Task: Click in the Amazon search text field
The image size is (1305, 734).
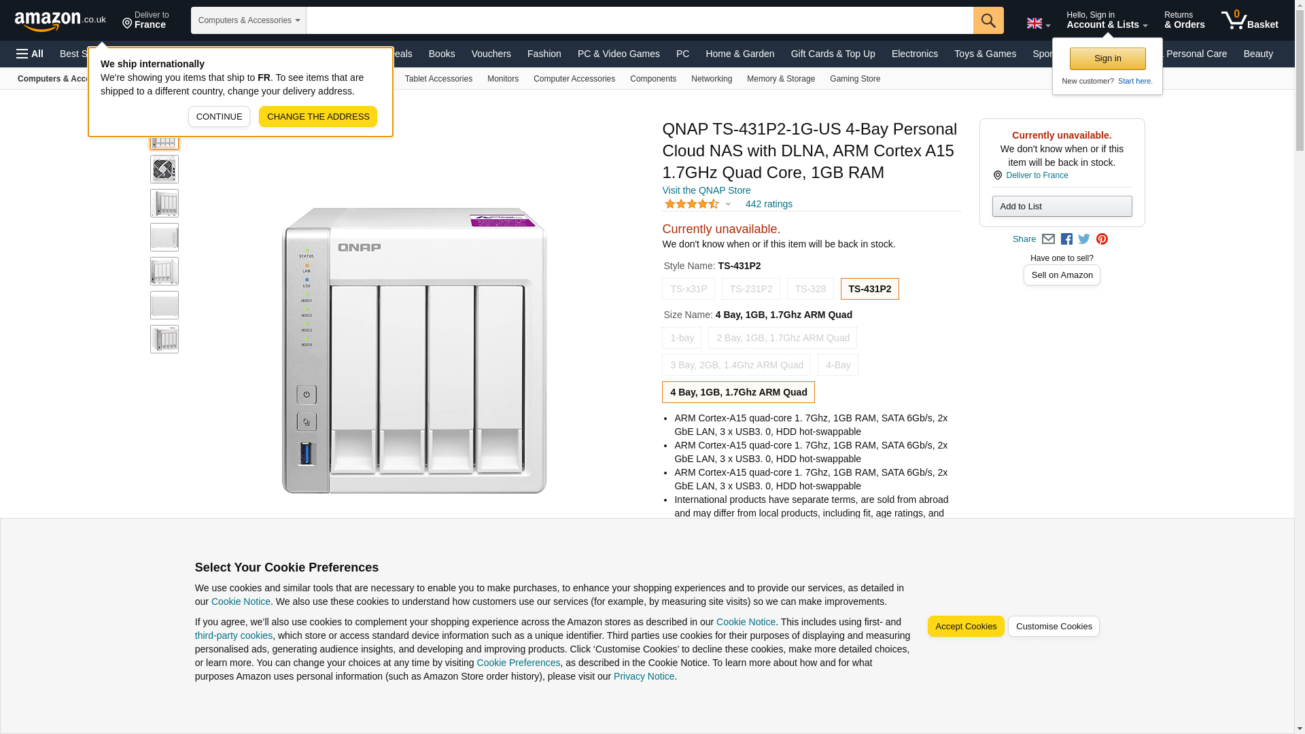Action: pyautogui.click(x=639, y=20)
